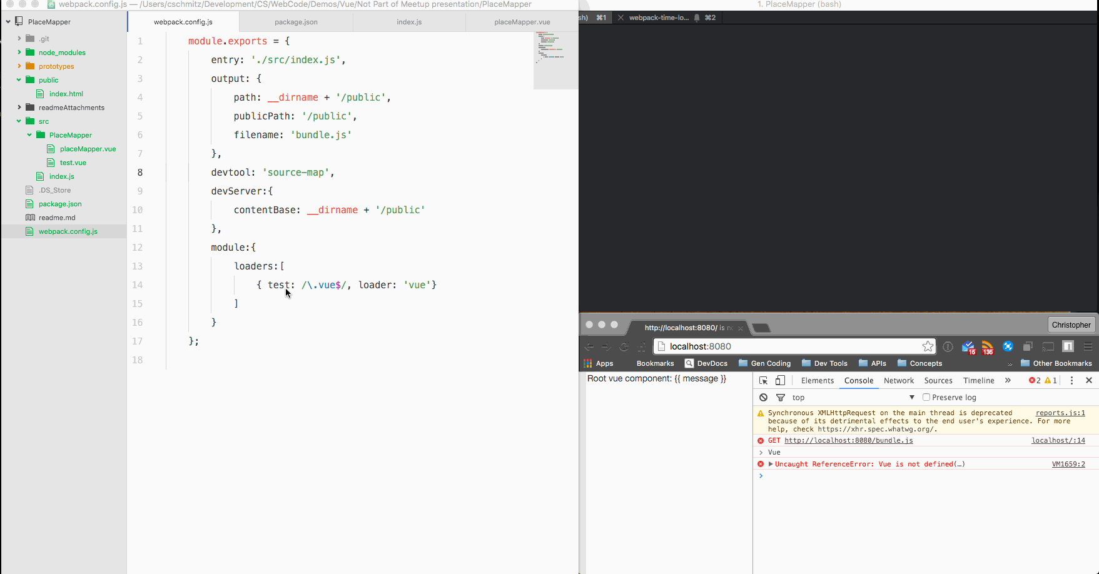Open the localhost/:14 source link
The width and height of the screenshot is (1099, 574).
click(1058, 440)
